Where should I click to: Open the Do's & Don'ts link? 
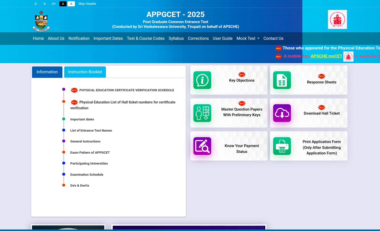(x=80, y=186)
